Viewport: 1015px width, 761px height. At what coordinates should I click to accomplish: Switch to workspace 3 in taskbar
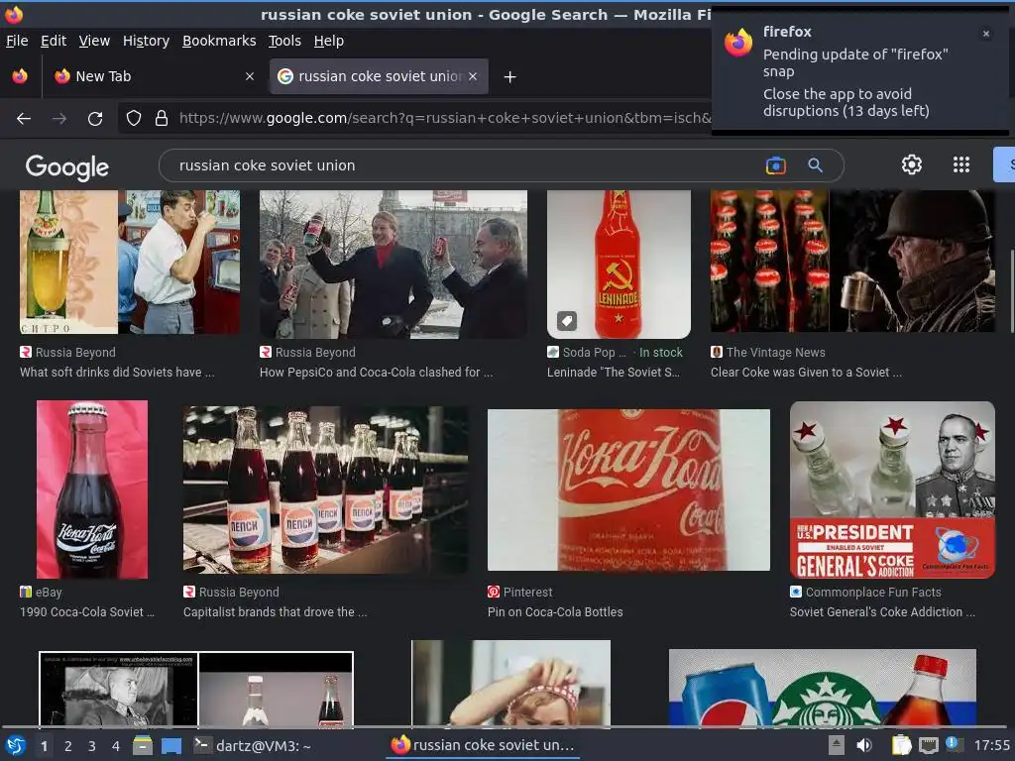point(92,746)
